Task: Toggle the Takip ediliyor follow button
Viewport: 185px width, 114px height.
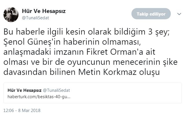Action: [151, 14]
